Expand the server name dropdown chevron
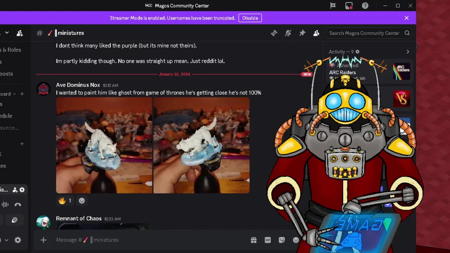 click(7, 33)
